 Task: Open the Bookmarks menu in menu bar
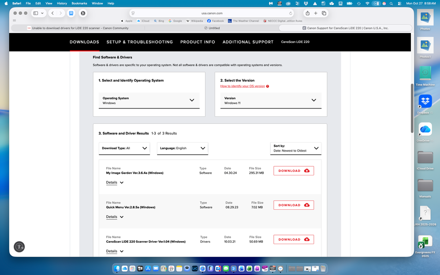79,3
